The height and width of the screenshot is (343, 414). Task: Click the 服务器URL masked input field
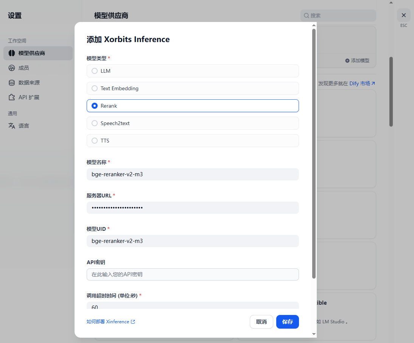point(193,208)
